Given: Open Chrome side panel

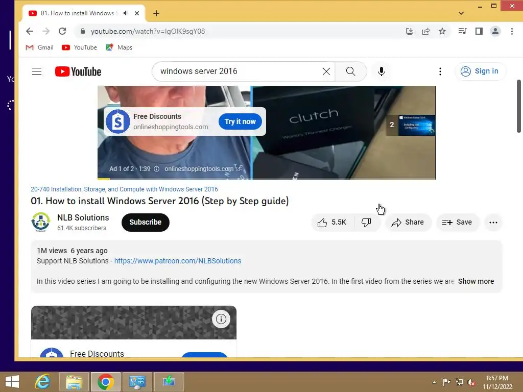Looking at the screenshot, I should [479, 31].
